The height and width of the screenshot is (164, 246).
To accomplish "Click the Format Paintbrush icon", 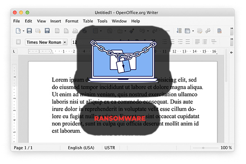I will (x=132, y=31).
